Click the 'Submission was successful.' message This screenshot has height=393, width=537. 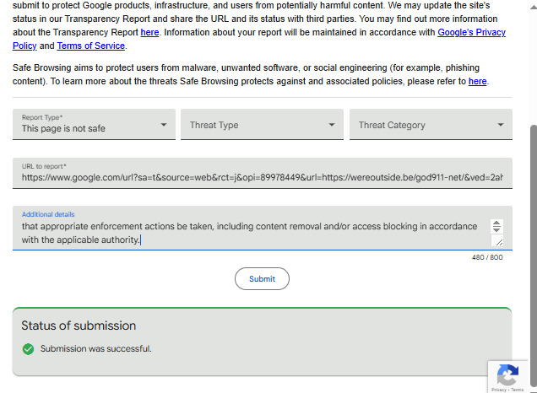coord(96,348)
